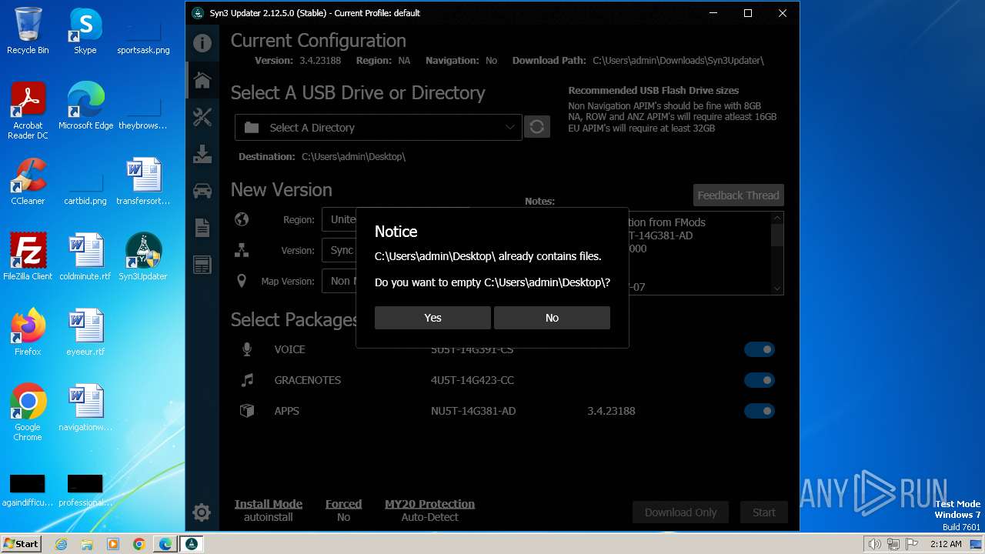Screen dimensions: 985x554
Task: Launch Google Chrome desktop shortcut
Action: [28, 412]
